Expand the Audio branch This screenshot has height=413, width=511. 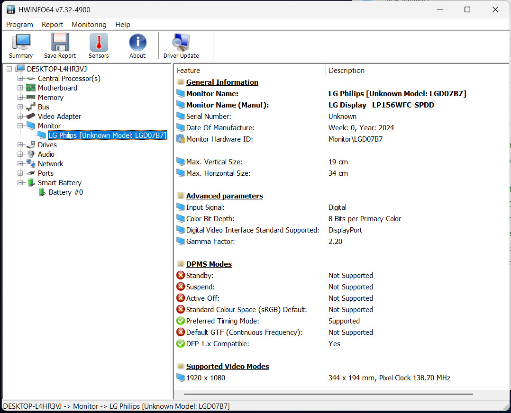coord(20,154)
